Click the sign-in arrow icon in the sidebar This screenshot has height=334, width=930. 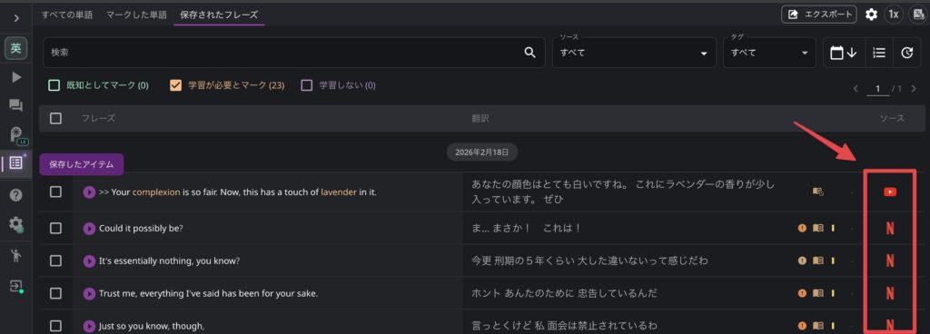pos(16,287)
